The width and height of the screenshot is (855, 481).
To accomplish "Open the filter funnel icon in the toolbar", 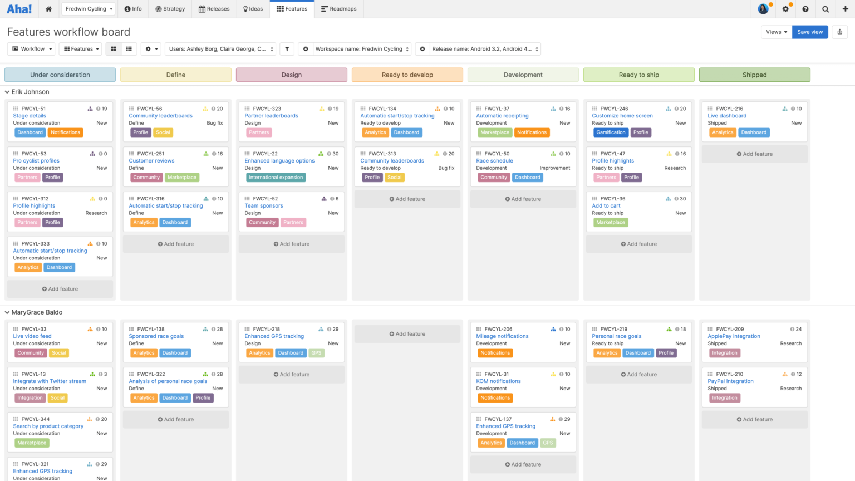I will (x=287, y=49).
